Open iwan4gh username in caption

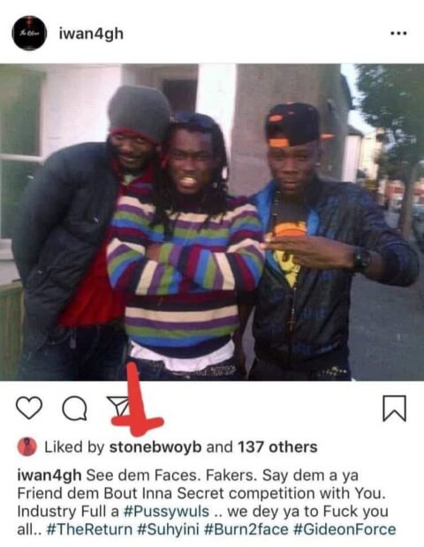(x=49, y=476)
